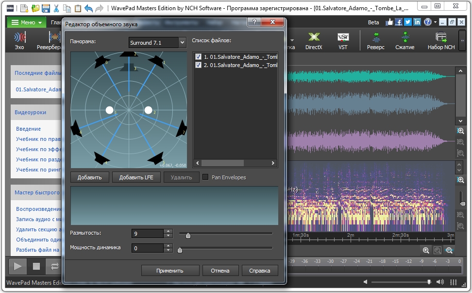
Task: Toggle checkbox for file 2 in list
Action: 198,65
